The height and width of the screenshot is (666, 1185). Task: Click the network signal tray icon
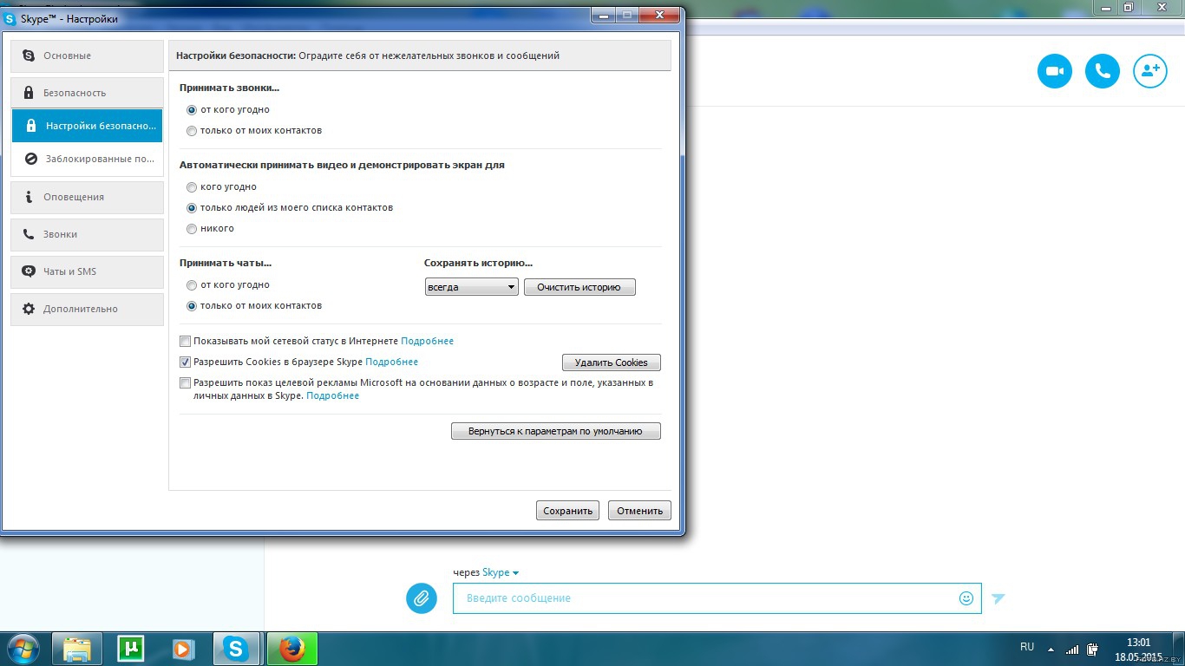pyautogui.click(x=1073, y=650)
